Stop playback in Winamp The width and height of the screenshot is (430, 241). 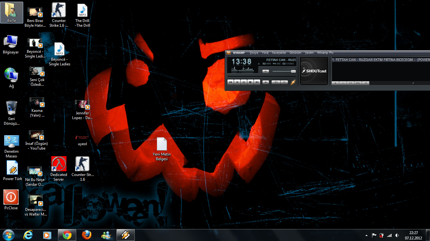point(250,82)
